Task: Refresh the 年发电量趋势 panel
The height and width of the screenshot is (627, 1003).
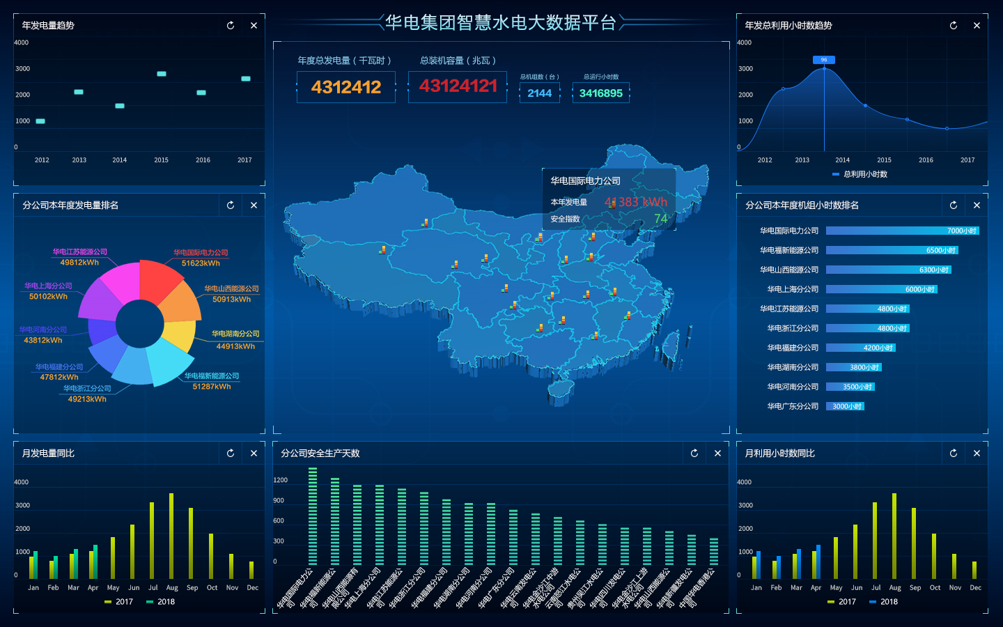Action: pyautogui.click(x=231, y=26)
